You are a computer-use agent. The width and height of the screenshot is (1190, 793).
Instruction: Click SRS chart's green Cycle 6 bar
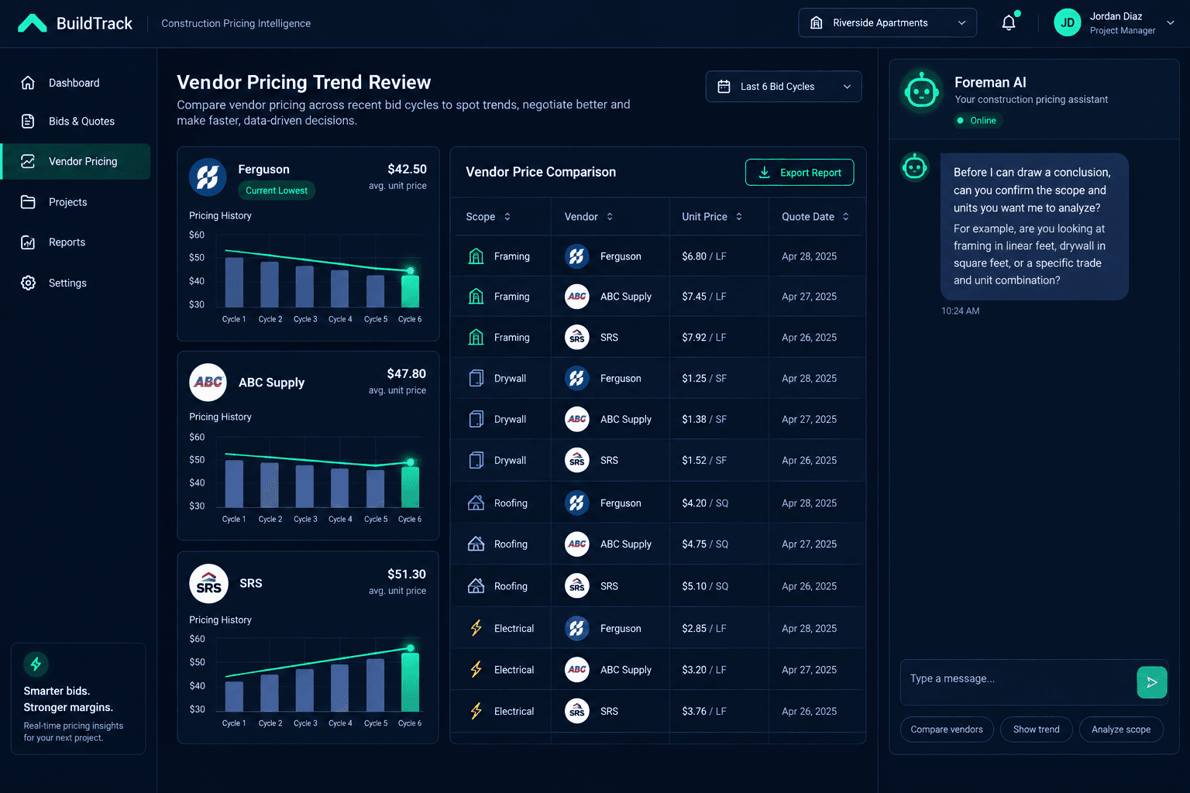click(410, 681)
